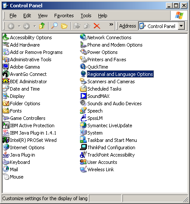Screen dimensions: 190x204
Task: Open the Scheduled Tasks icon
Action: 83,89
